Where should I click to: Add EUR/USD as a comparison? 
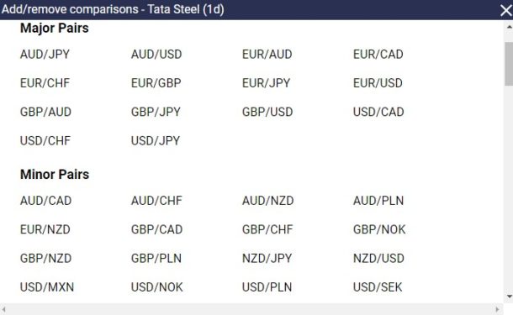coord(378,83)
